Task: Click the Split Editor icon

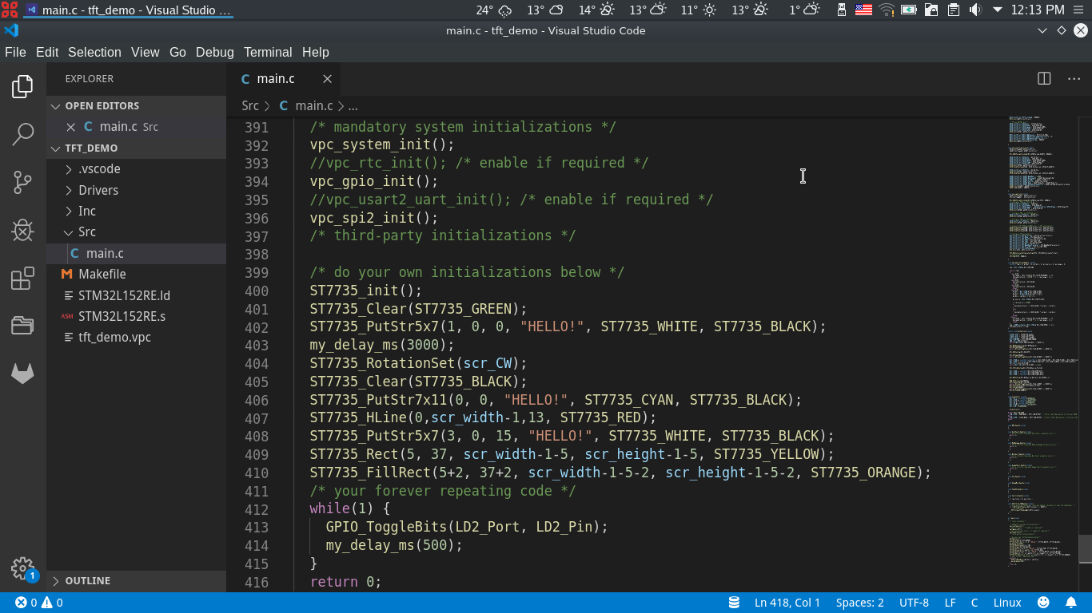Action: coord(1044,78)
